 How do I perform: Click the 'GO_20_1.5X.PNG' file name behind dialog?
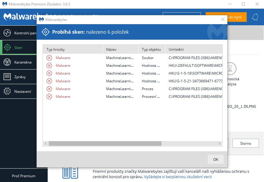click(x=242, y=106)
